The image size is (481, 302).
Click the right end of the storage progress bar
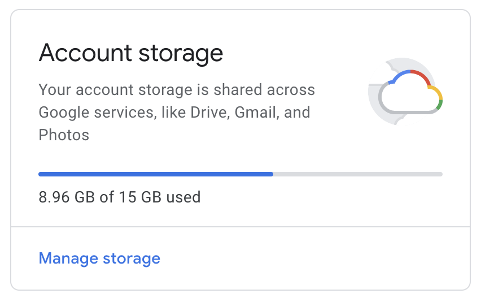point(440,174)
